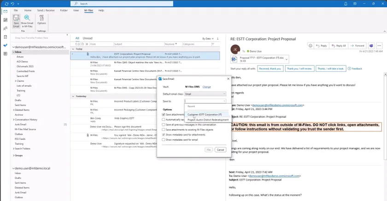The height and width of the screenshot is (201, 387).
Task: Open the more actions ellipsis in reading pane
Action: point(379,46)
